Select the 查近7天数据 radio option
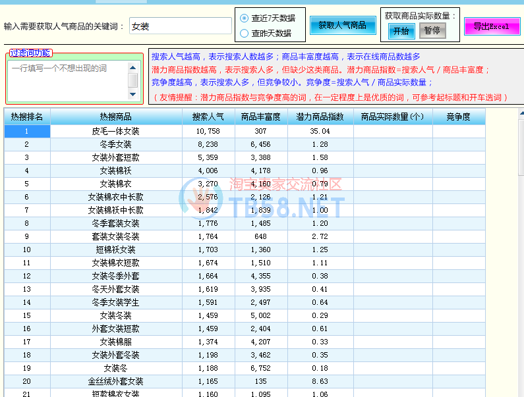Viewport: 524px width, 397px height. point(245,18)
